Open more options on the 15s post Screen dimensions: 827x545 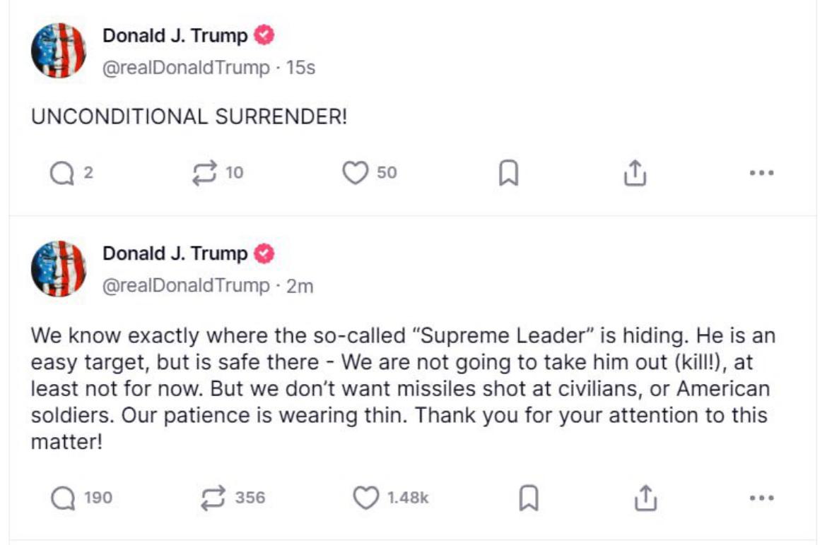click(x=761, y=173)
